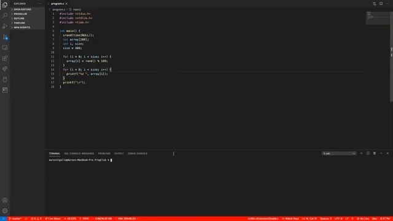The width and height of the screenshot is (393, 221).
Task: Open the Manage gear icon
Action: pos(5,211)
